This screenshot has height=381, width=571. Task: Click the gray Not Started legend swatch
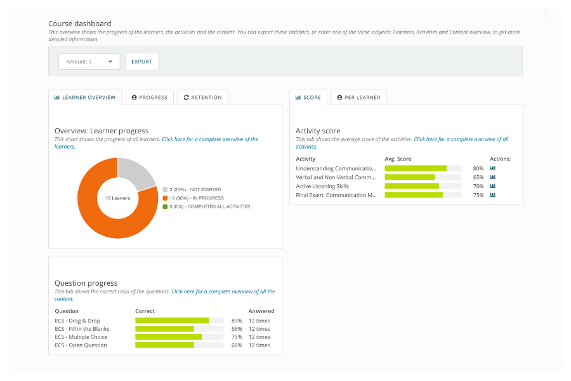[x=165, y=189]
